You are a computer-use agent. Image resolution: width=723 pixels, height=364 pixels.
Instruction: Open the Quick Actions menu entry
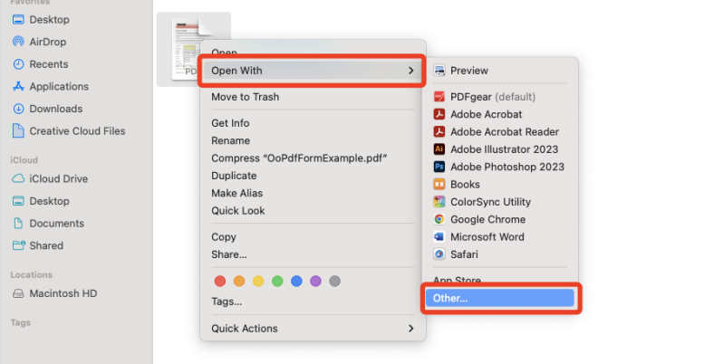(313, 329)
